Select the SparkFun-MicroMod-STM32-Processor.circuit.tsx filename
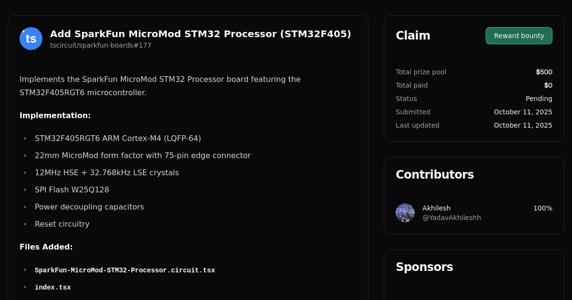Image resolution: width=572 pixels, height=300 pixels. coord(125,270)
